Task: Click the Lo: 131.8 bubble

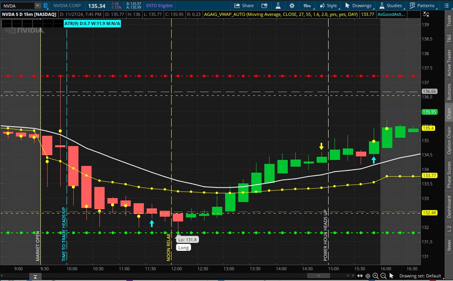Action: [187, 240]
